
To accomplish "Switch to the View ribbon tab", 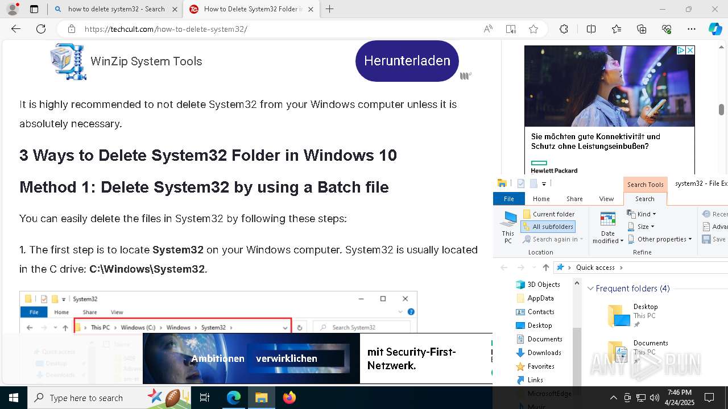I will tap(606, 199).
